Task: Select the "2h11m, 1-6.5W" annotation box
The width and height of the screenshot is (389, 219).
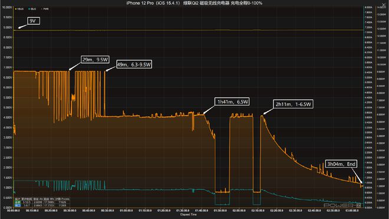Action: click(293, 104)
